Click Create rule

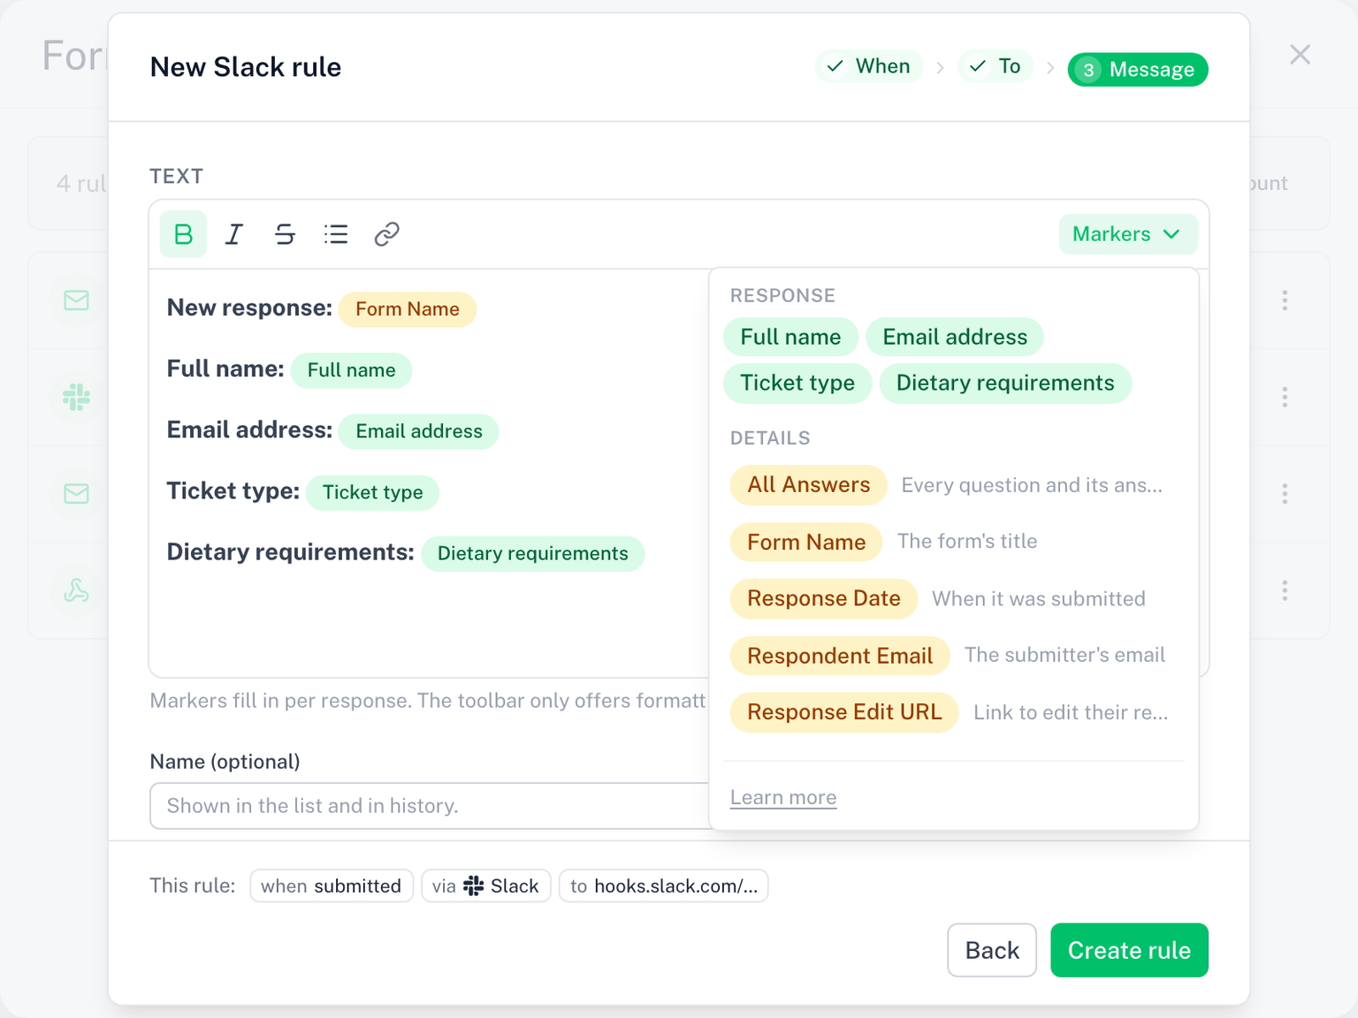pyautogui.click(x=1129, y=950)
